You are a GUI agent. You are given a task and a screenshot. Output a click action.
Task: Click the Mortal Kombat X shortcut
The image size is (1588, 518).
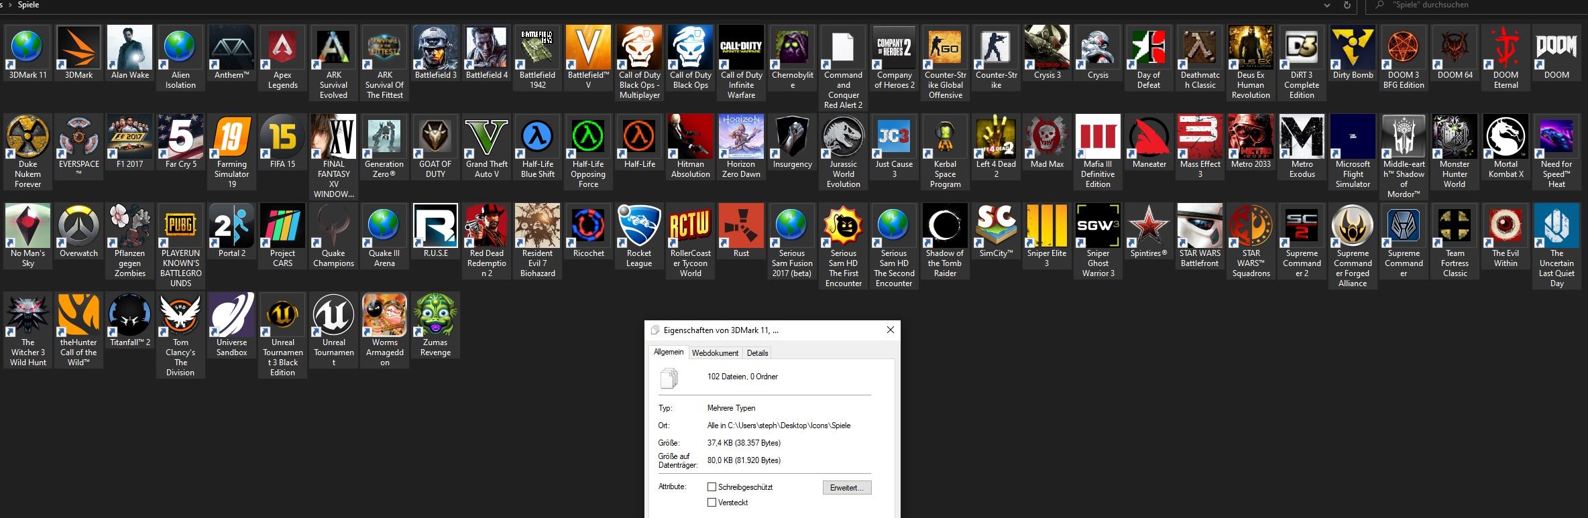pos(1506,147)
